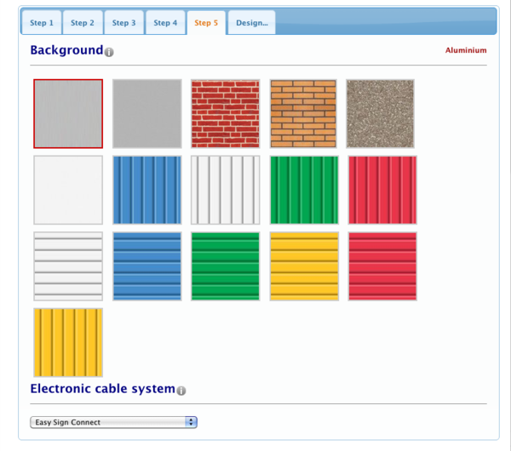The height and width of the screenshot is (451, 511).
Task: Go to the Step 4 tab
Action: (x=165, y=22)
